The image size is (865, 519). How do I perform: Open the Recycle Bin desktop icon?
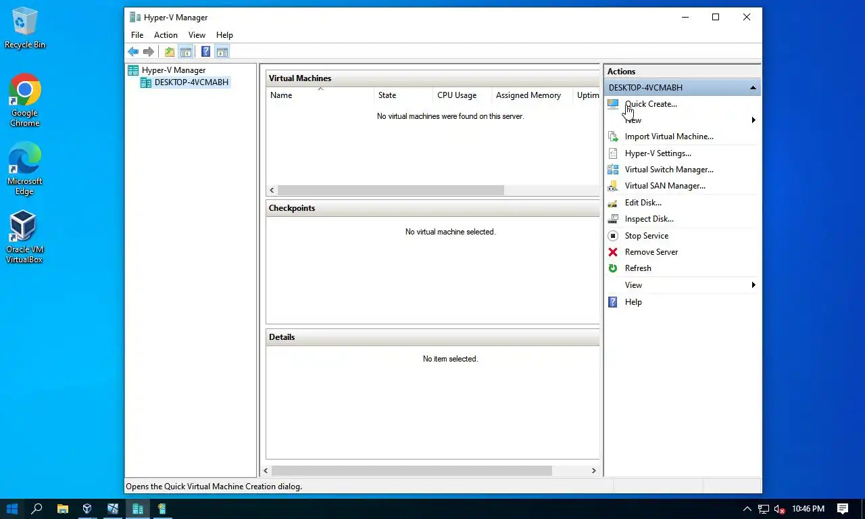point(24,28)
